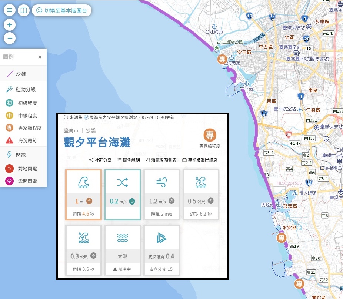Viewport: 343px width, 299px height.
Task: Select the wave height 1 m card
Action: tap(83, 195)
